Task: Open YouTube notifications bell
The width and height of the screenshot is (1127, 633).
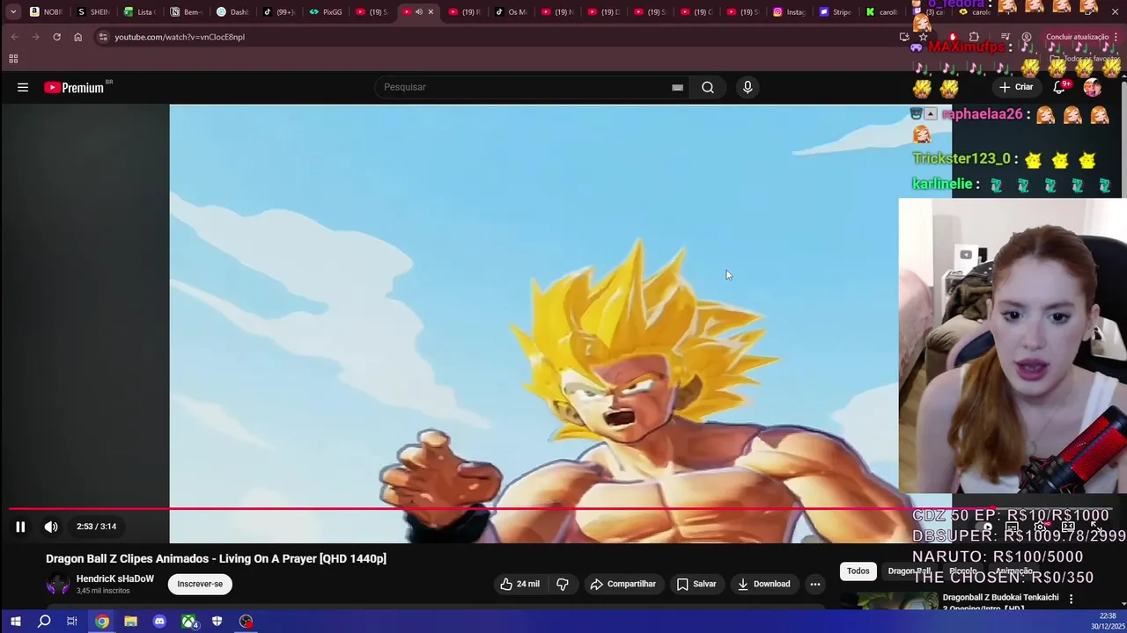Action: 1060,87
